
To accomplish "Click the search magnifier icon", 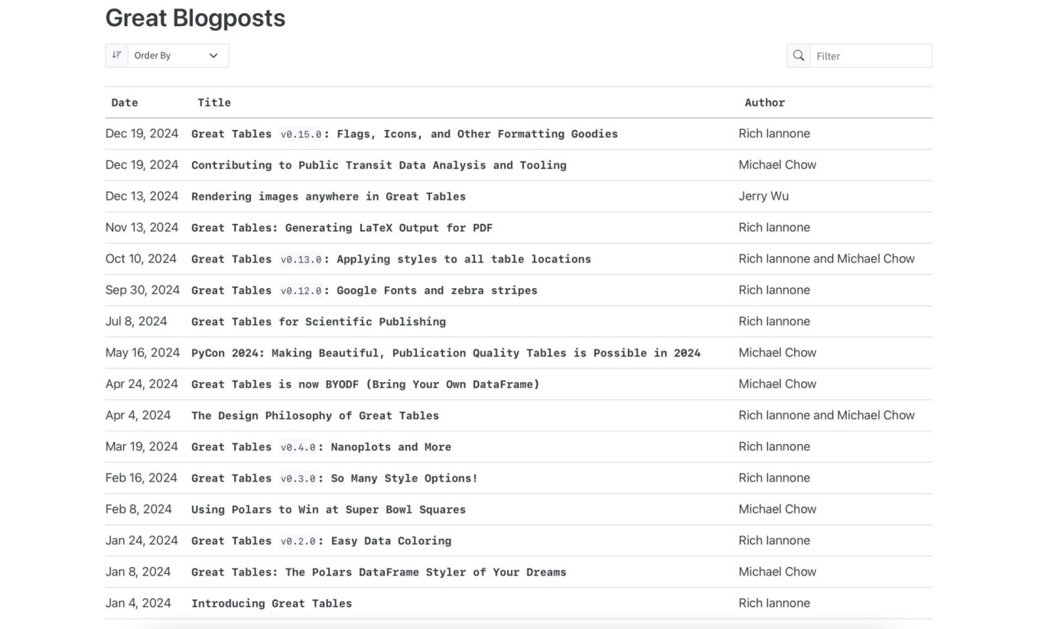I will [799, 56].
